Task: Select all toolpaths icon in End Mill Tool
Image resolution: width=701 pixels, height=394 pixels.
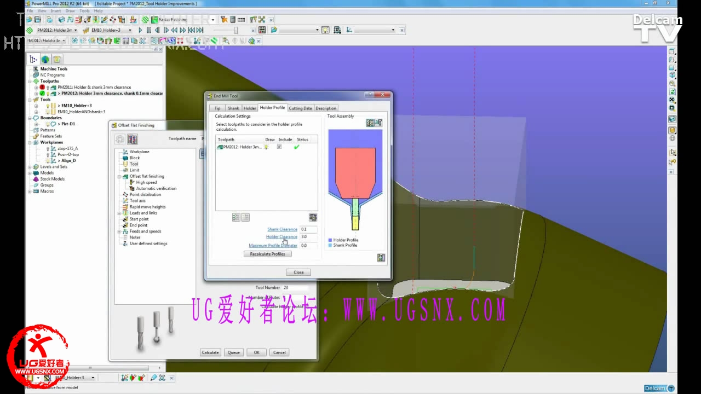Action: [236, 217]
